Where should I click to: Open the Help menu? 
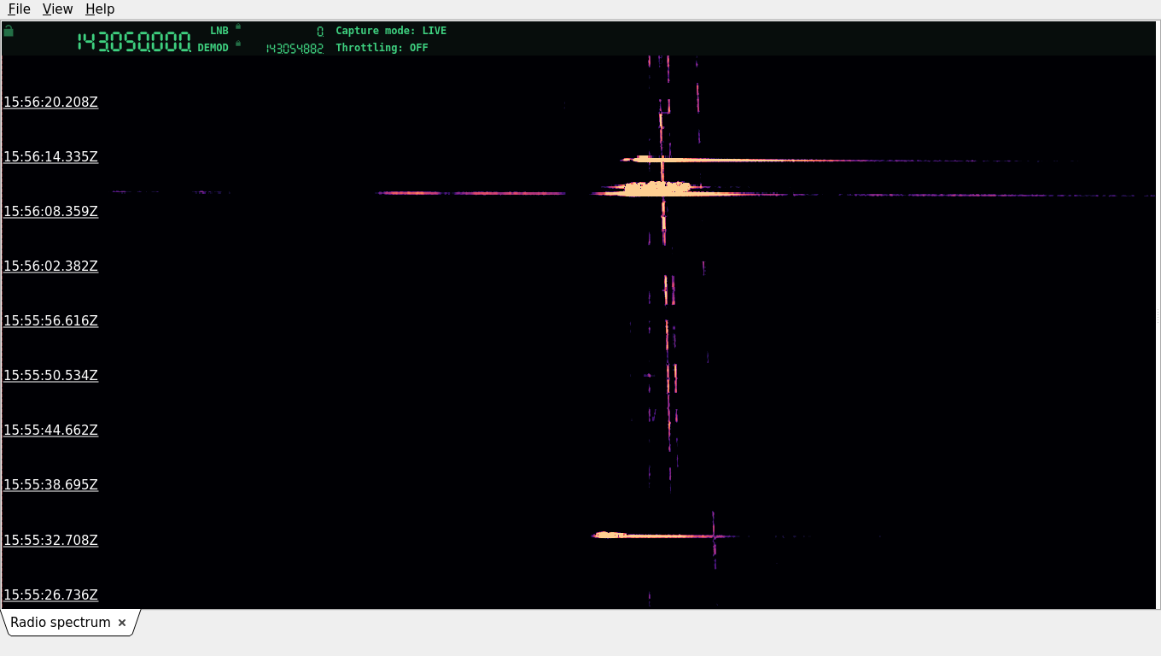coord(100,9)
